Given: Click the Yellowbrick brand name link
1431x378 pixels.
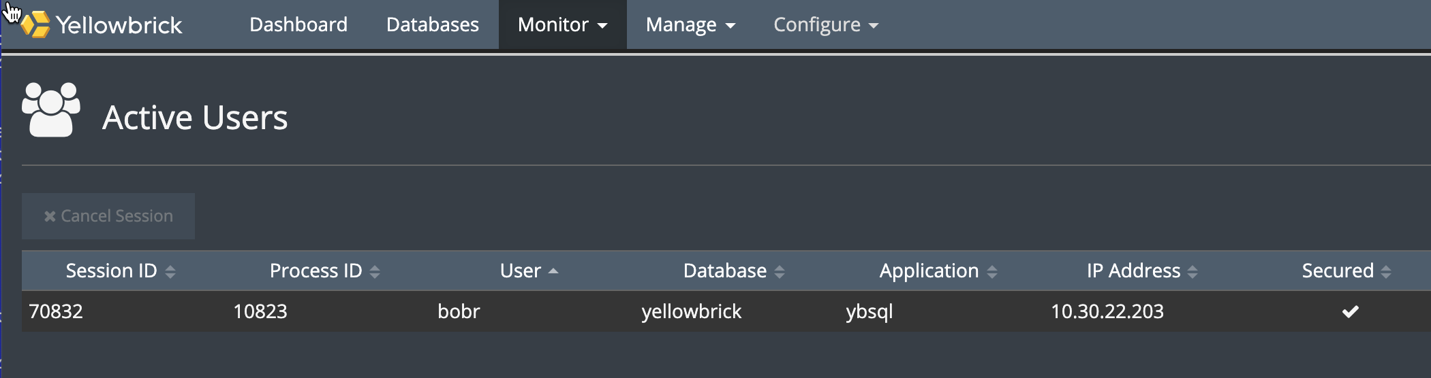Looking at the screenshot, I should coord(119,25).
